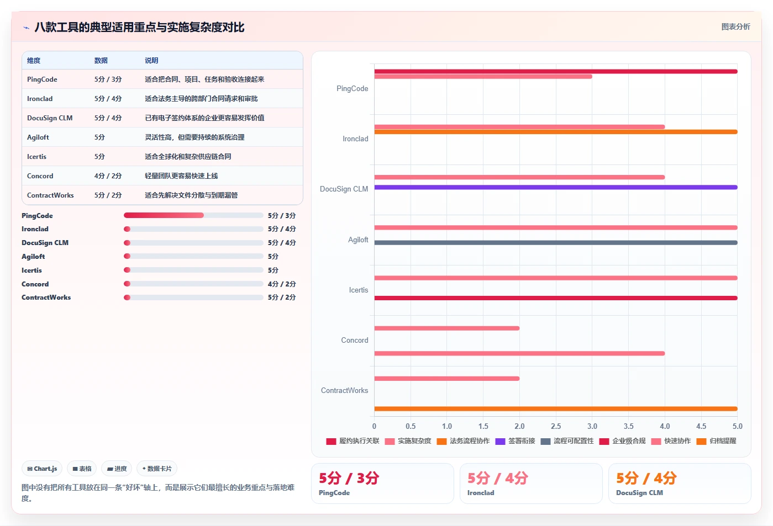Click the Concord progress bar
Screen dimensions: 773x526
pos(193,284)
